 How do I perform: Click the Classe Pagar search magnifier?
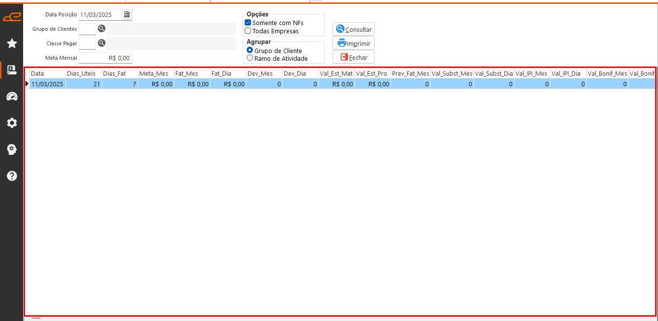click(102, 43)
